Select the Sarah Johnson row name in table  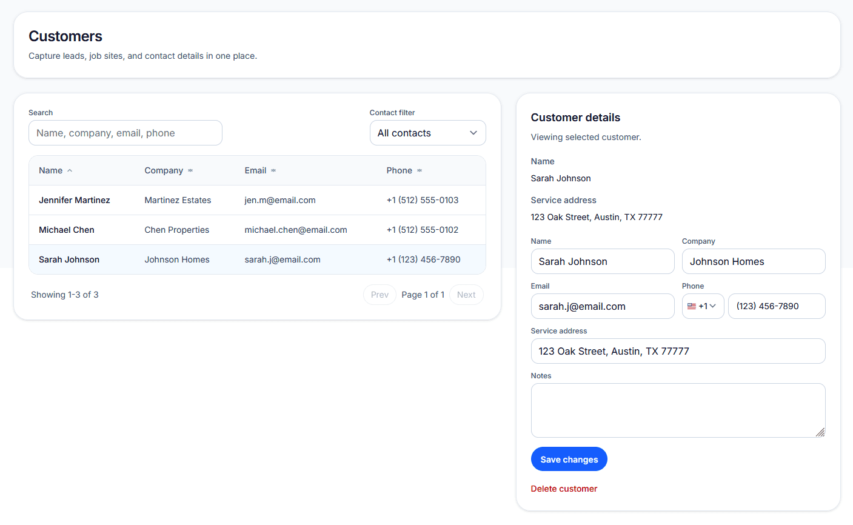tap(69, 259)
